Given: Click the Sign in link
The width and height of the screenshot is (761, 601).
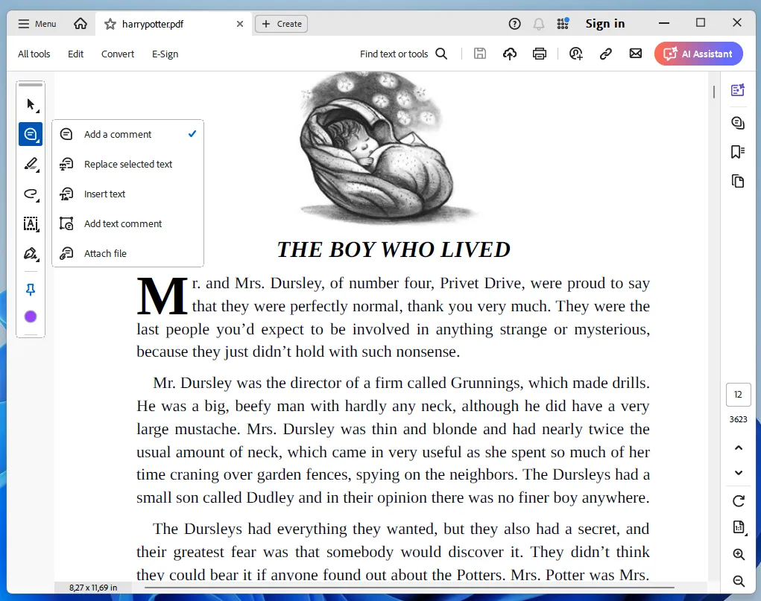Looking at the screenshot, I should (604, 23).
